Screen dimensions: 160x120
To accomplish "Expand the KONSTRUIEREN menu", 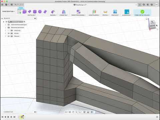I will click(94, 15).
